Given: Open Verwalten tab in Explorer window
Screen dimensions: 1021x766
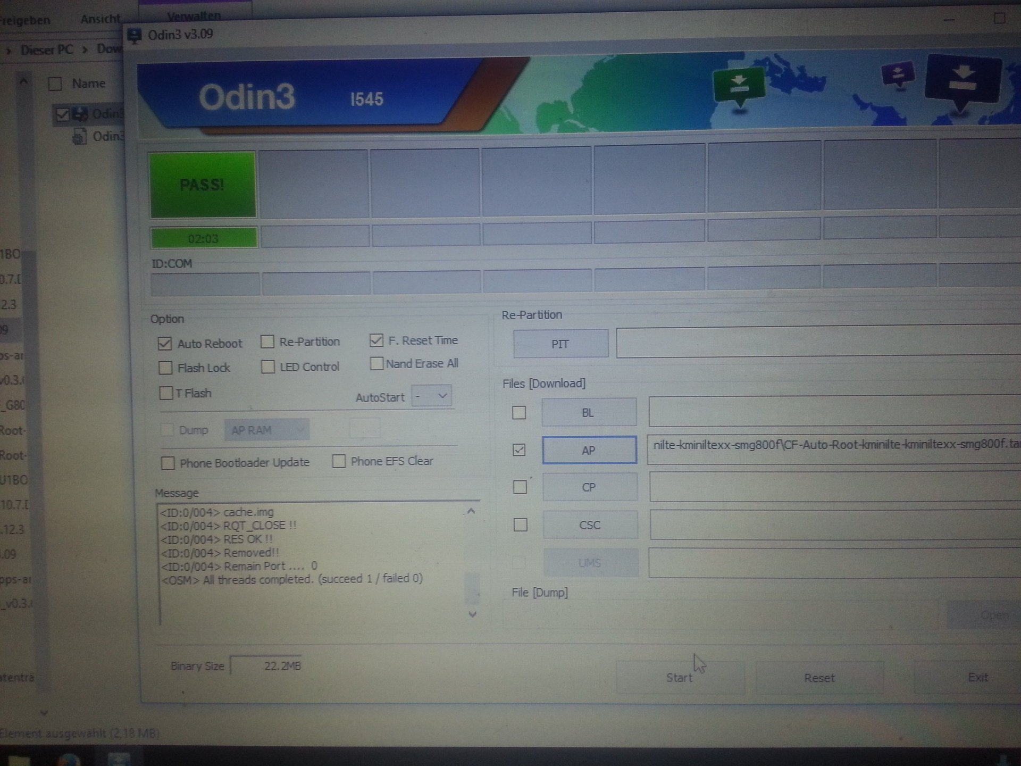Looking at the screenshot, I should click(194, 15).
